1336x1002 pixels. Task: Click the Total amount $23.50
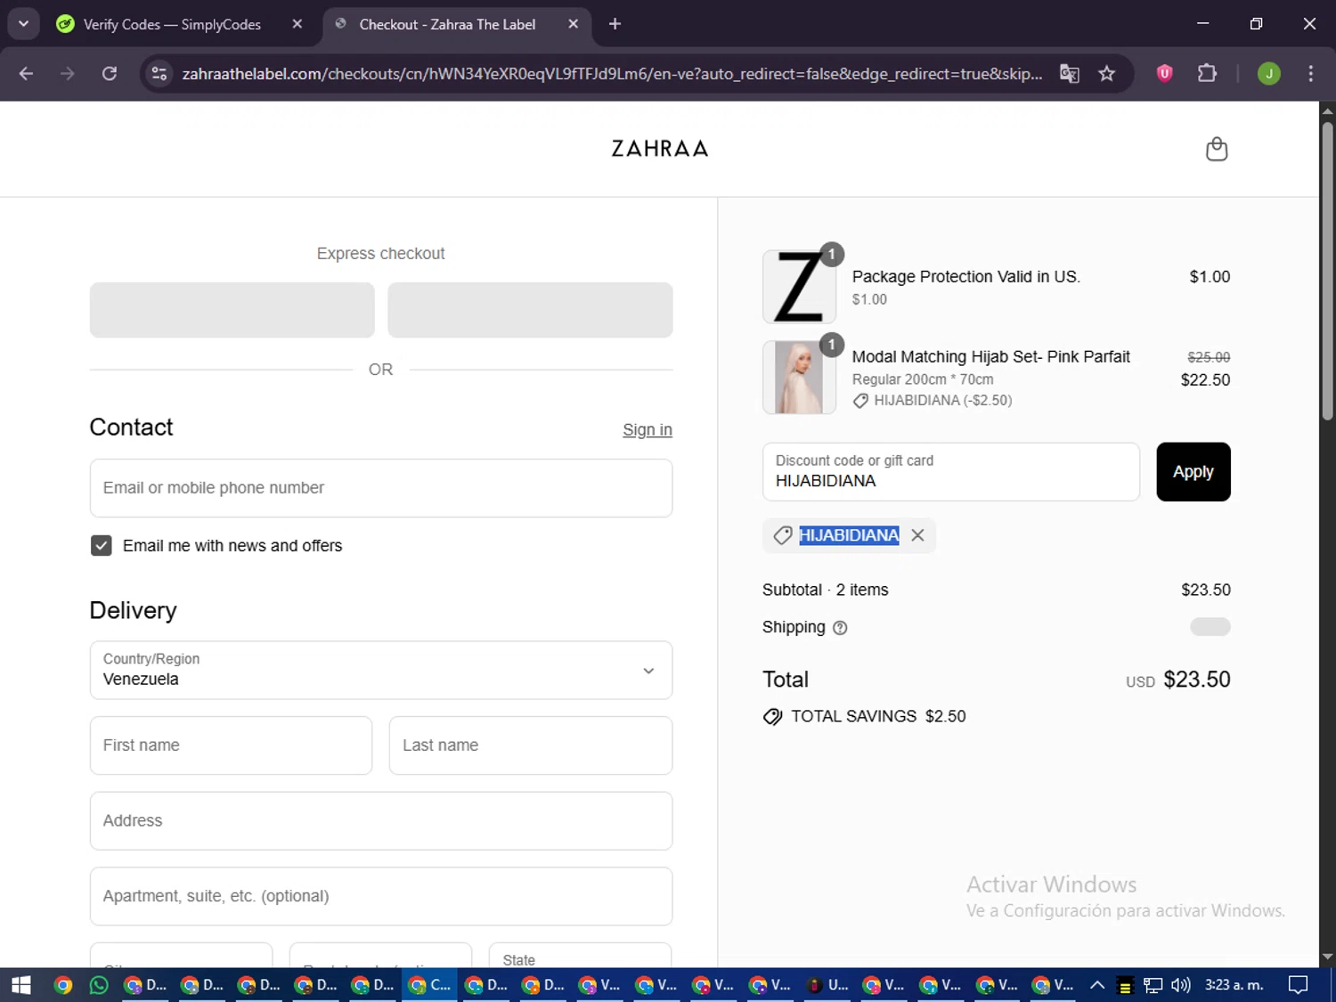[1197, 680]
